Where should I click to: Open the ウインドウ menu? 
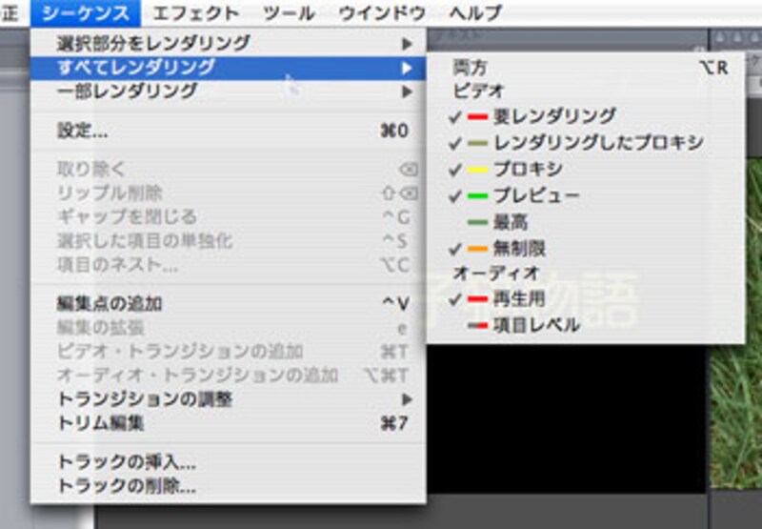coord(383,13)
